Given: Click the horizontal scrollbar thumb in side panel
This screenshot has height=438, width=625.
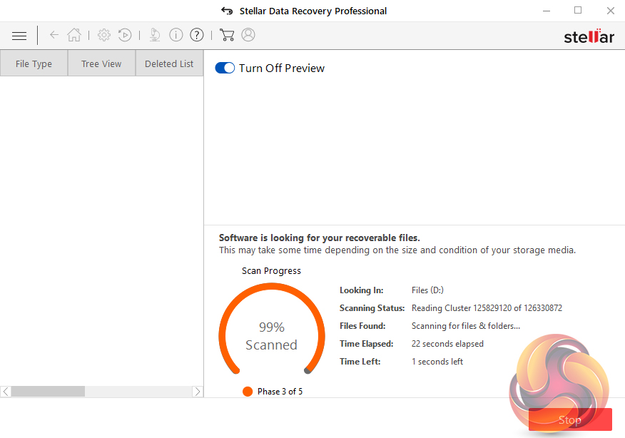Looking at the screenshot, I should pyautogui.click(x=48, y=392).
